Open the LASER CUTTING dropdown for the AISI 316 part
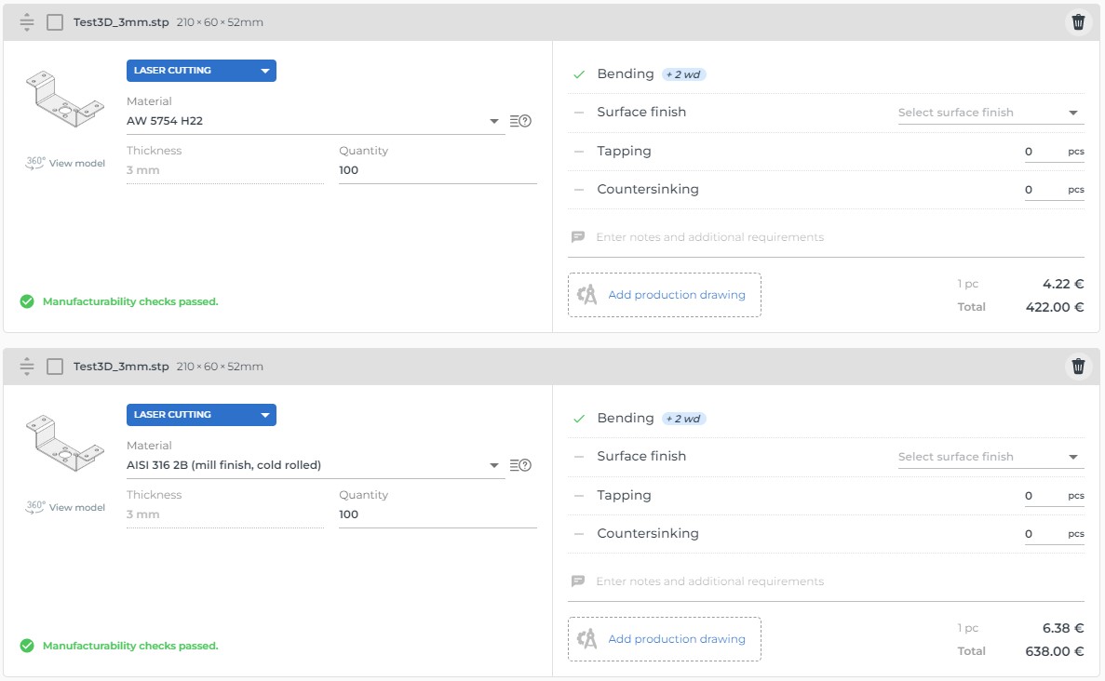The width and height of the screenshot is (1105, 681). click(201, 415)
